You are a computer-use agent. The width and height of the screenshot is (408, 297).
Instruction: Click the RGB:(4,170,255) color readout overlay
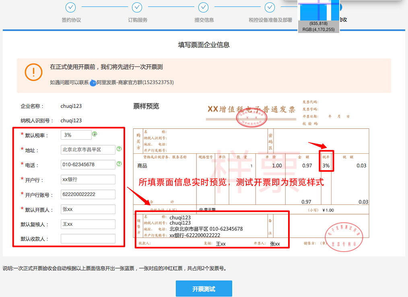click(319, 29)
